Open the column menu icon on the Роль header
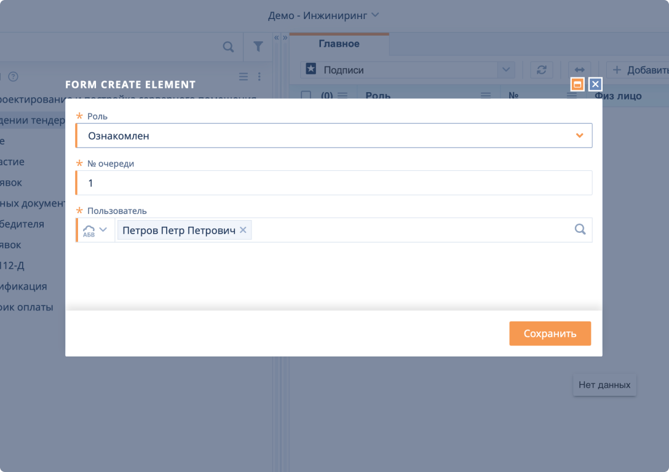This screenshot has height=472, width=669. (x=485, y=96)
